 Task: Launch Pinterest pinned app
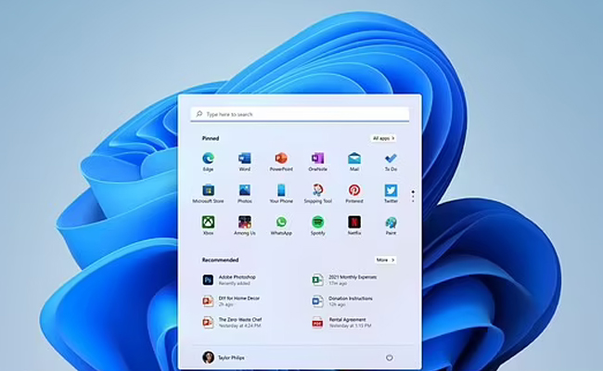[x=354, y=193]
